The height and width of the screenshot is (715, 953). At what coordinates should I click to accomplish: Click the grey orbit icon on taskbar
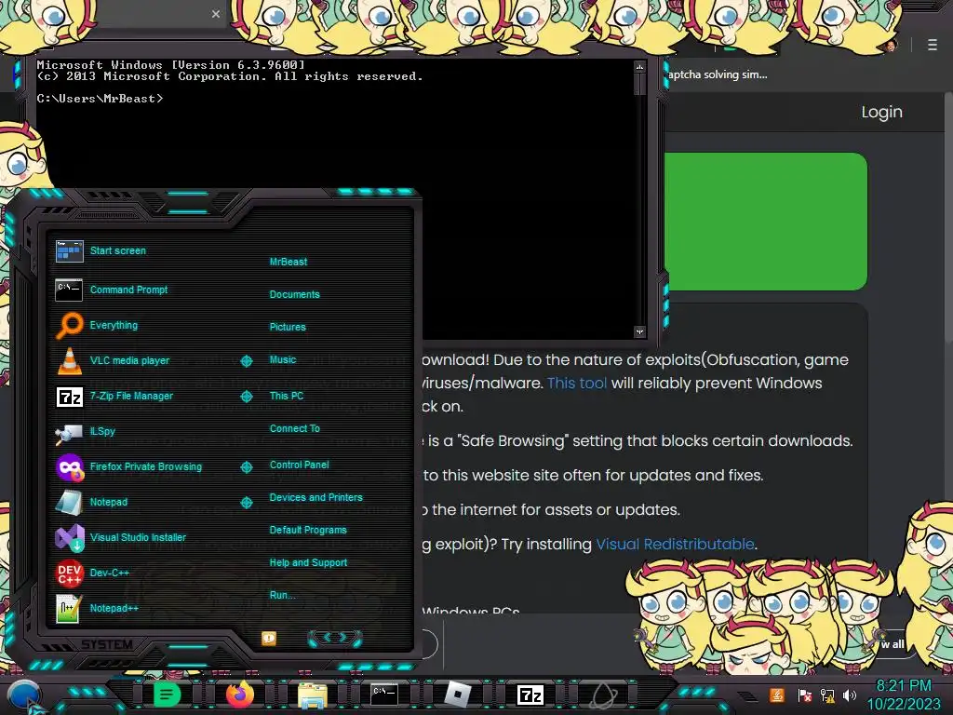[x=604, y=695]
